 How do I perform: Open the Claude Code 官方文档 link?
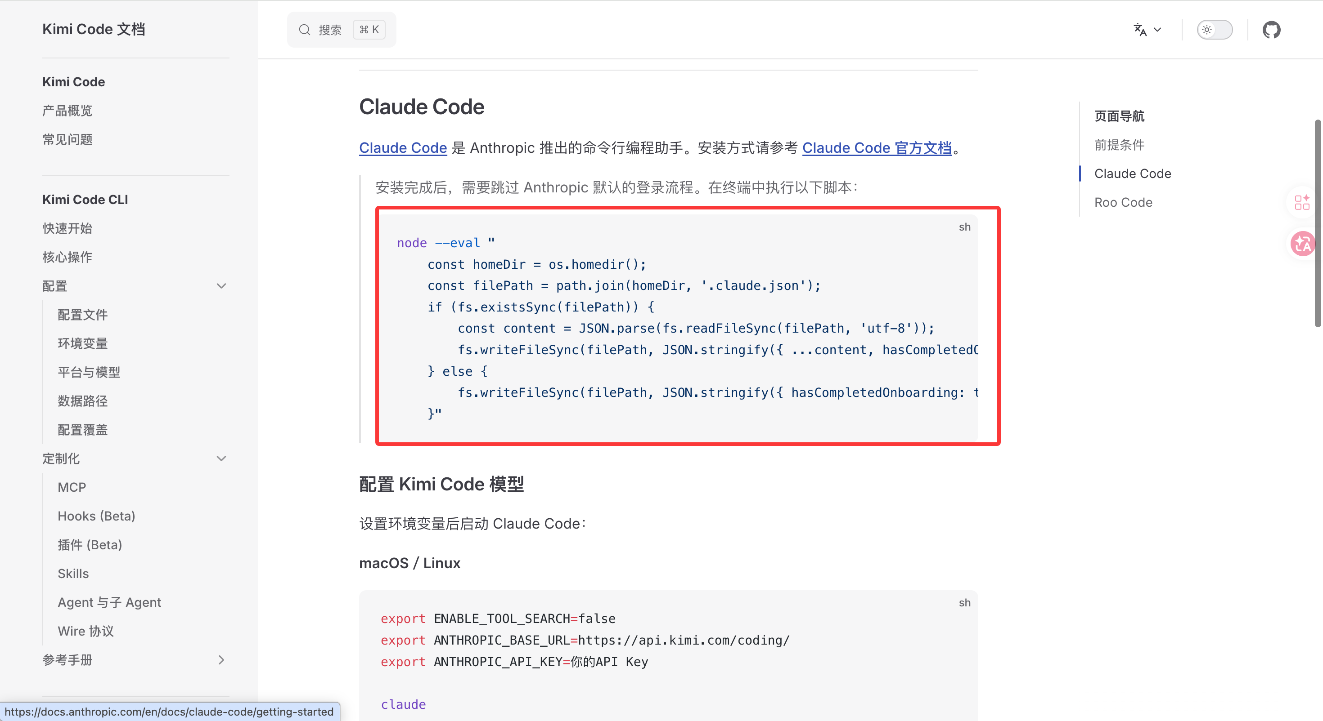[x=876, y=148]
